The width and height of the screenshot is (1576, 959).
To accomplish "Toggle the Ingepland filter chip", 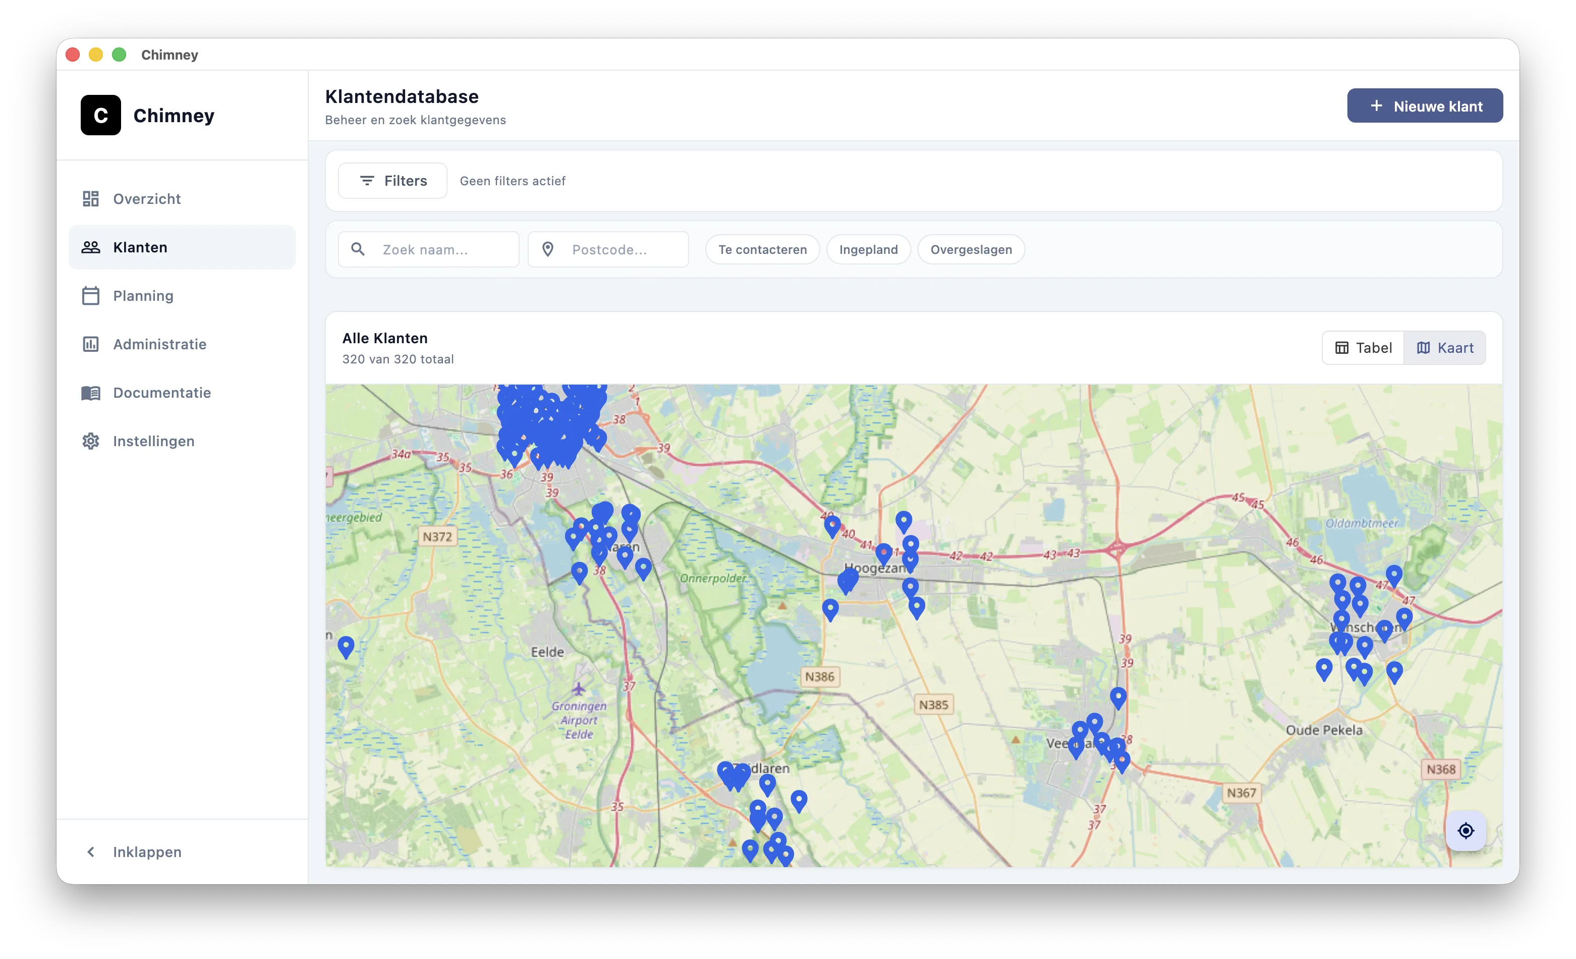I will tap(869, 249).
